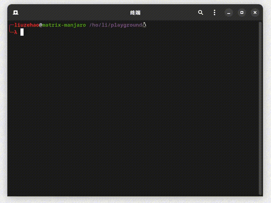Open the three-dot main menu
The height and width of the screenshot is (203, 271).
[215, 12]
